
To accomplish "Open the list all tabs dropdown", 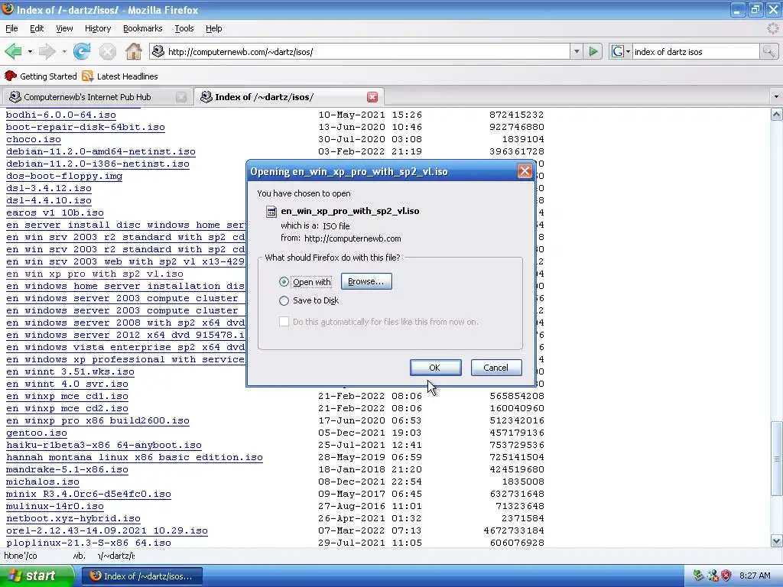I will click(776, 97).
